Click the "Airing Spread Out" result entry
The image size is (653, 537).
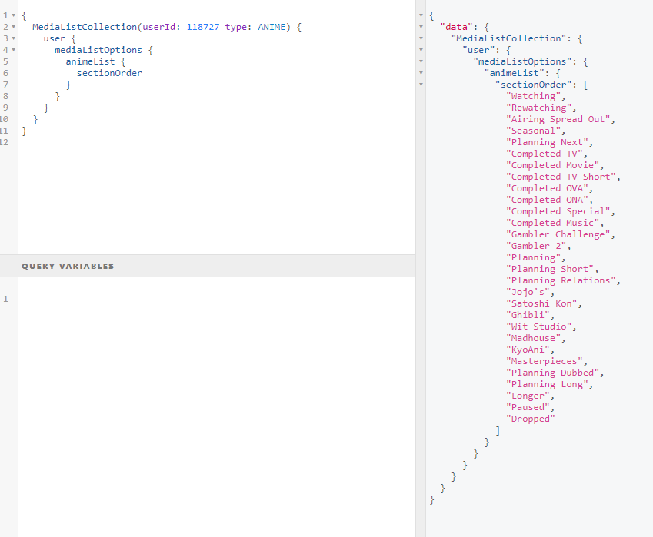(558, 119)
